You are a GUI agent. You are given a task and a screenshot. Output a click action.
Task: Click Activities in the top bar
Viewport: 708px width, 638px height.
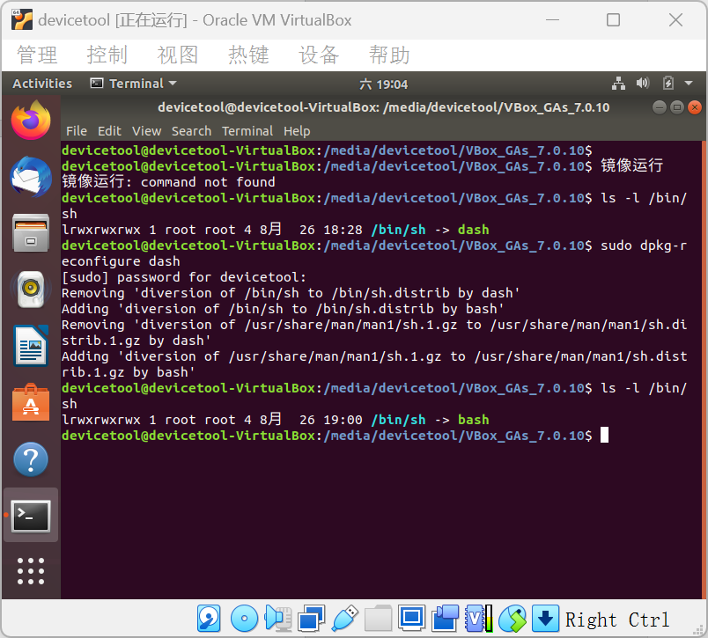(42, 84)
